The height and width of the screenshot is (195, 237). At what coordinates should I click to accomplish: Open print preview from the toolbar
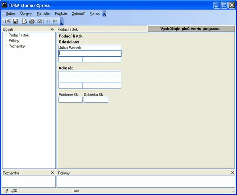click(x=24, y=21)
